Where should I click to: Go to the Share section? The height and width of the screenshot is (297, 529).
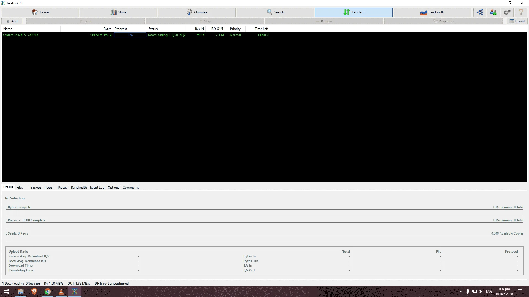click(118, 12)
